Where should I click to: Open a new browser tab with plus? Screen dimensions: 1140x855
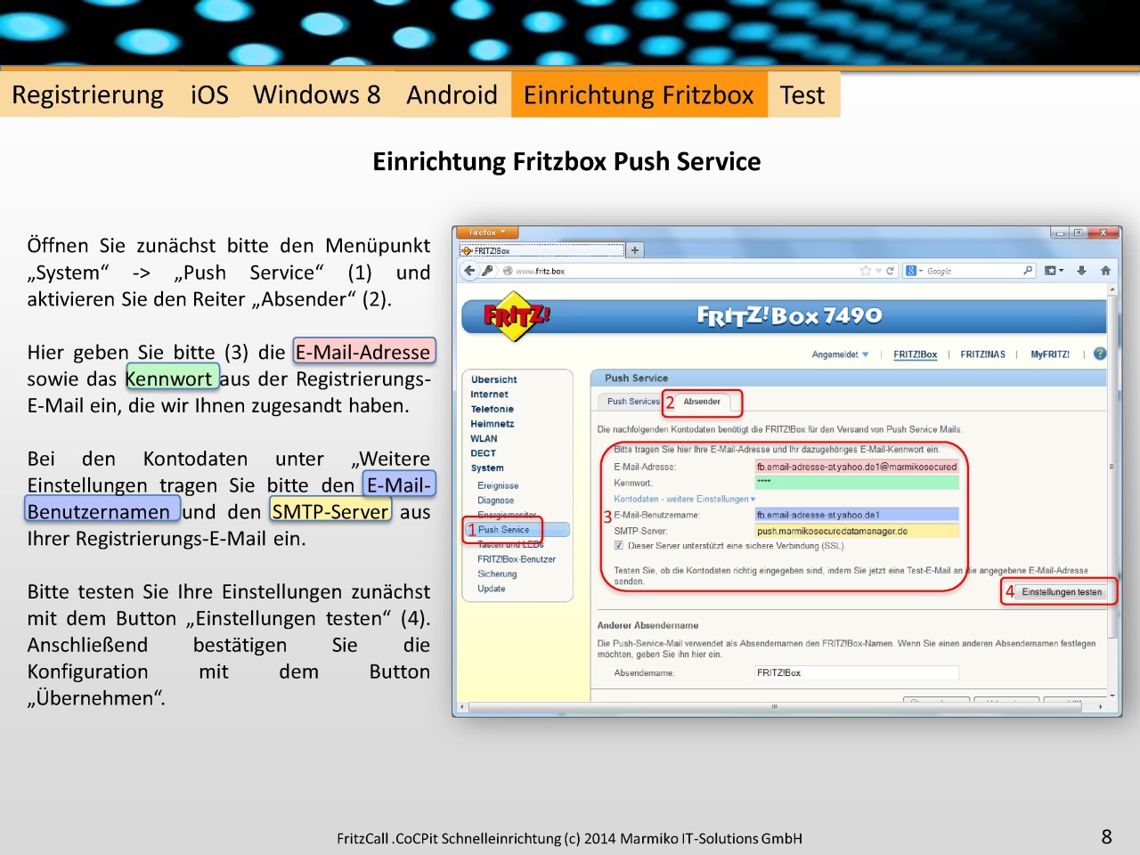635,250
